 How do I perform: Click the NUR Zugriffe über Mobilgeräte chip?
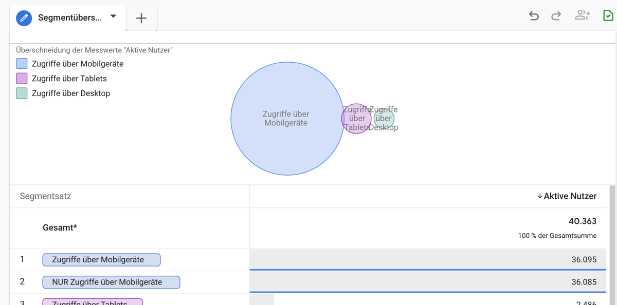[111, 282]
